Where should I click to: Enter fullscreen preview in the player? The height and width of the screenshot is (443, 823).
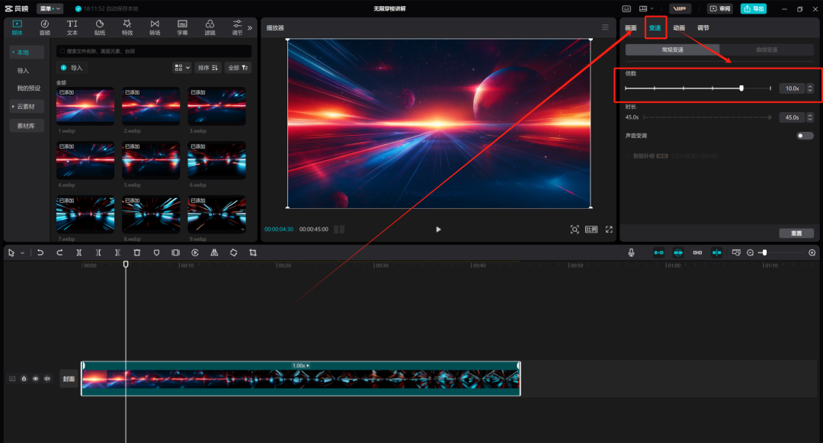pyautogui.click(x=609, y=229)
